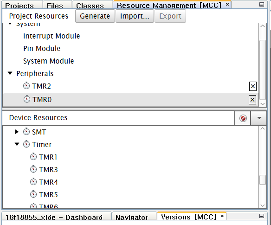The image size is (271, 225).
Task: Select TMR1 in Device Resources
Action: [48, 157]
